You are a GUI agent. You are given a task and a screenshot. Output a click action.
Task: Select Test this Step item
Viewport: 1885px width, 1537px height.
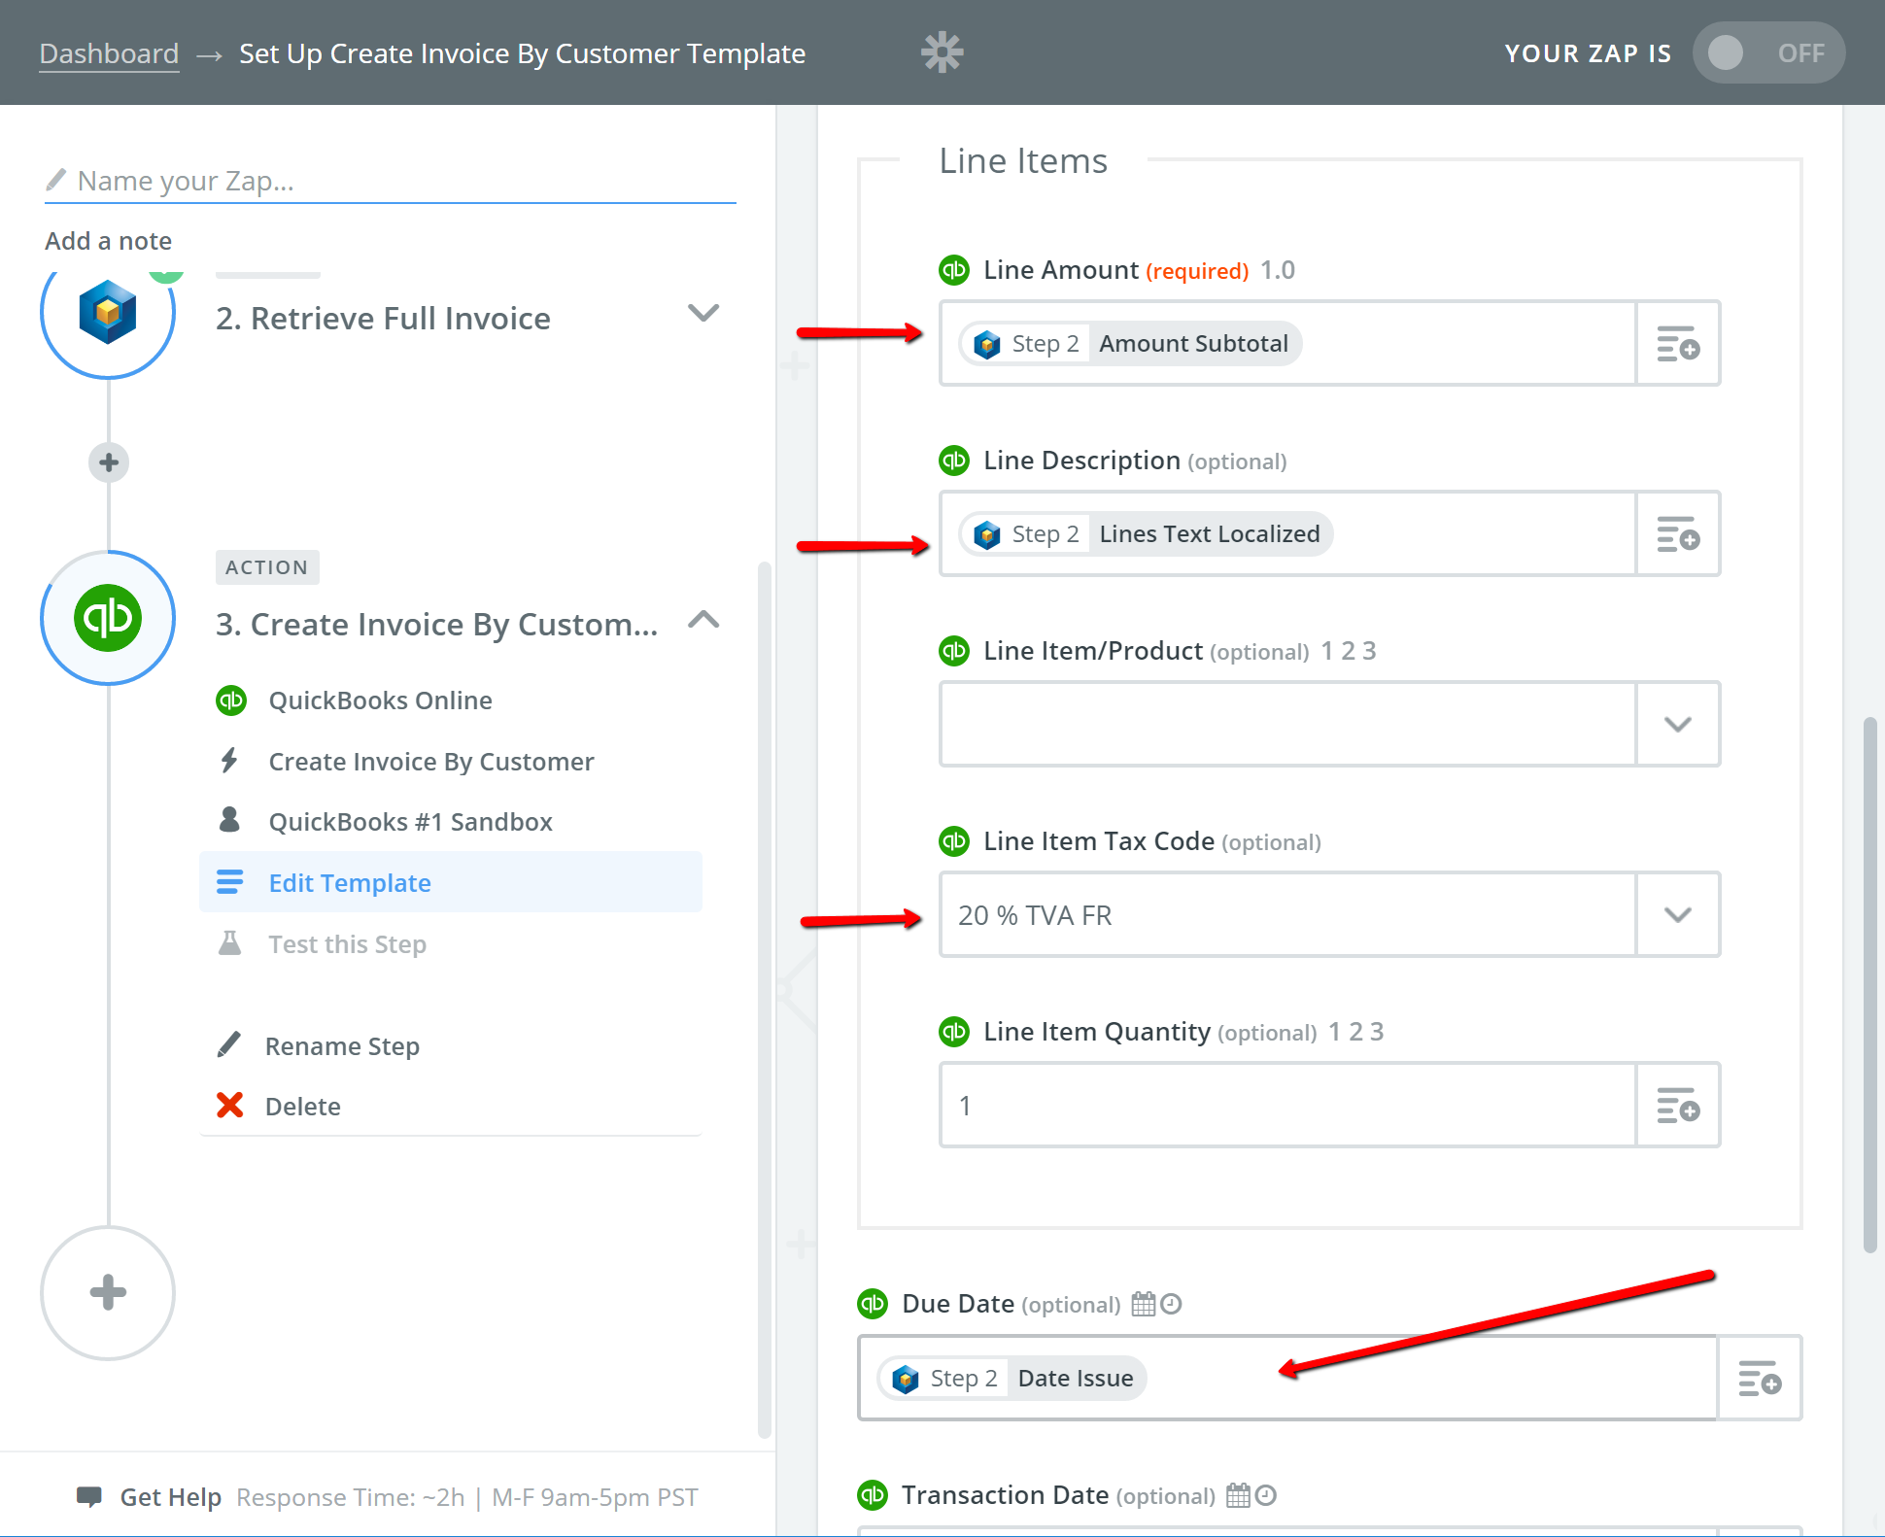tap(347, 944)
